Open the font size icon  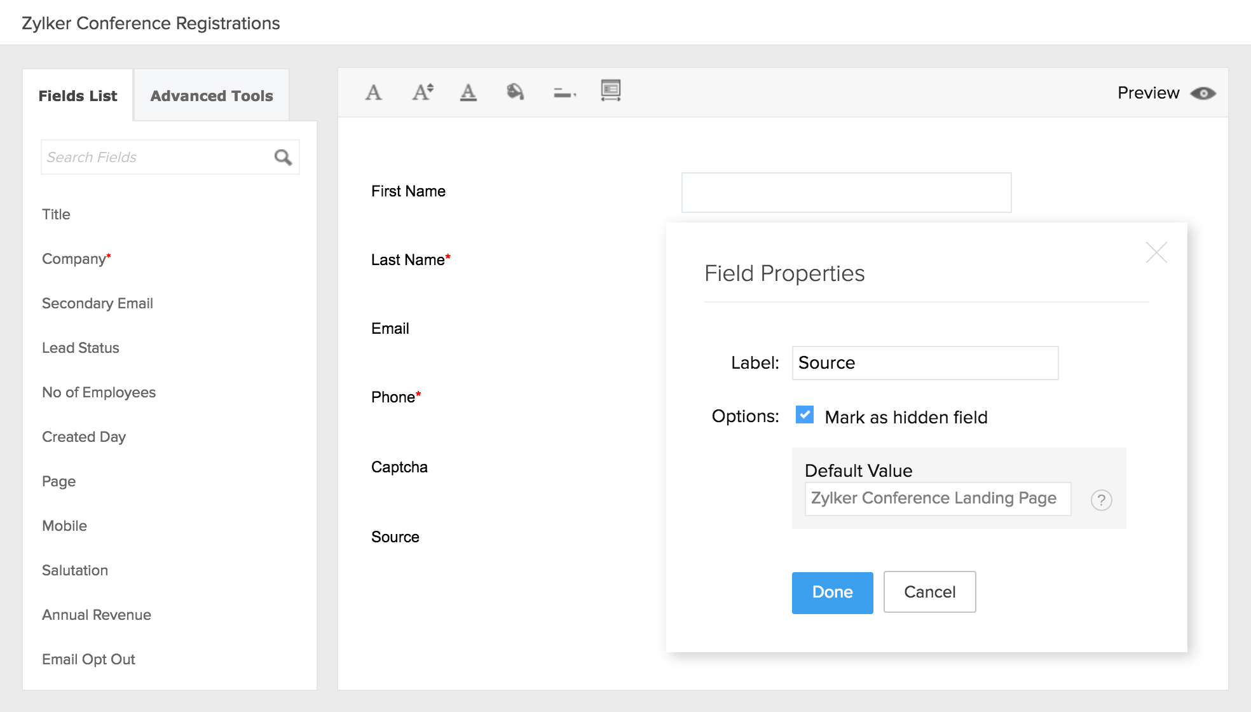[422, 93]
